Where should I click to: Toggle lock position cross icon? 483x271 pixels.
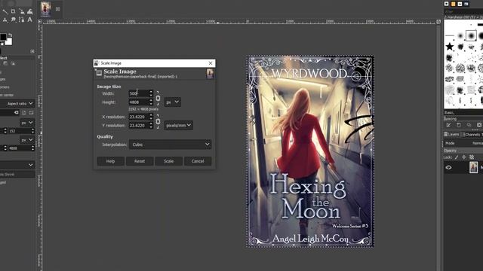464,157
